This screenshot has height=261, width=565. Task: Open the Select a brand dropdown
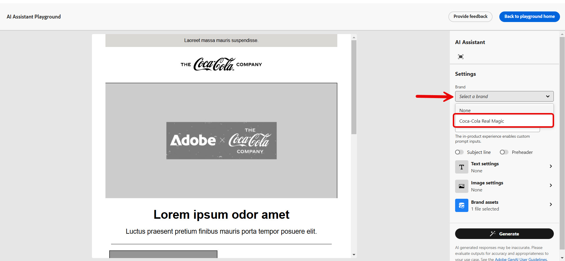pos(504,96)
